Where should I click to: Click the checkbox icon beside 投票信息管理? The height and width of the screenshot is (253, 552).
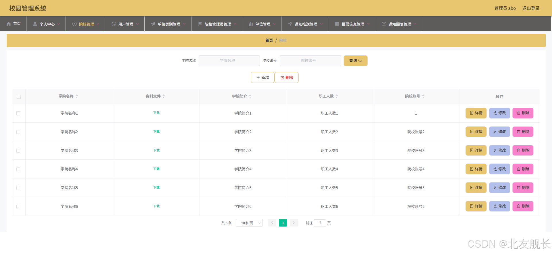click(337, 24)
